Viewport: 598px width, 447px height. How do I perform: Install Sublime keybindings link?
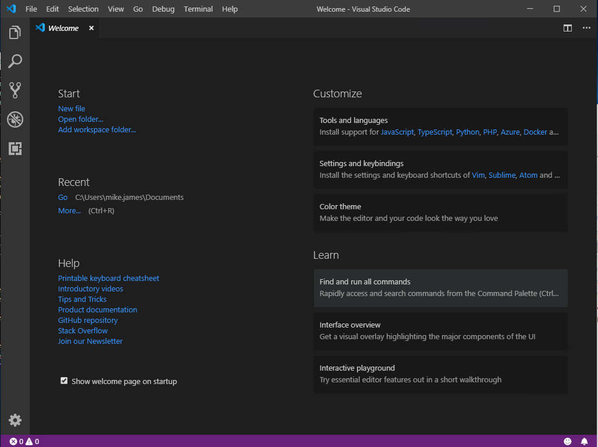pos(502,175)
